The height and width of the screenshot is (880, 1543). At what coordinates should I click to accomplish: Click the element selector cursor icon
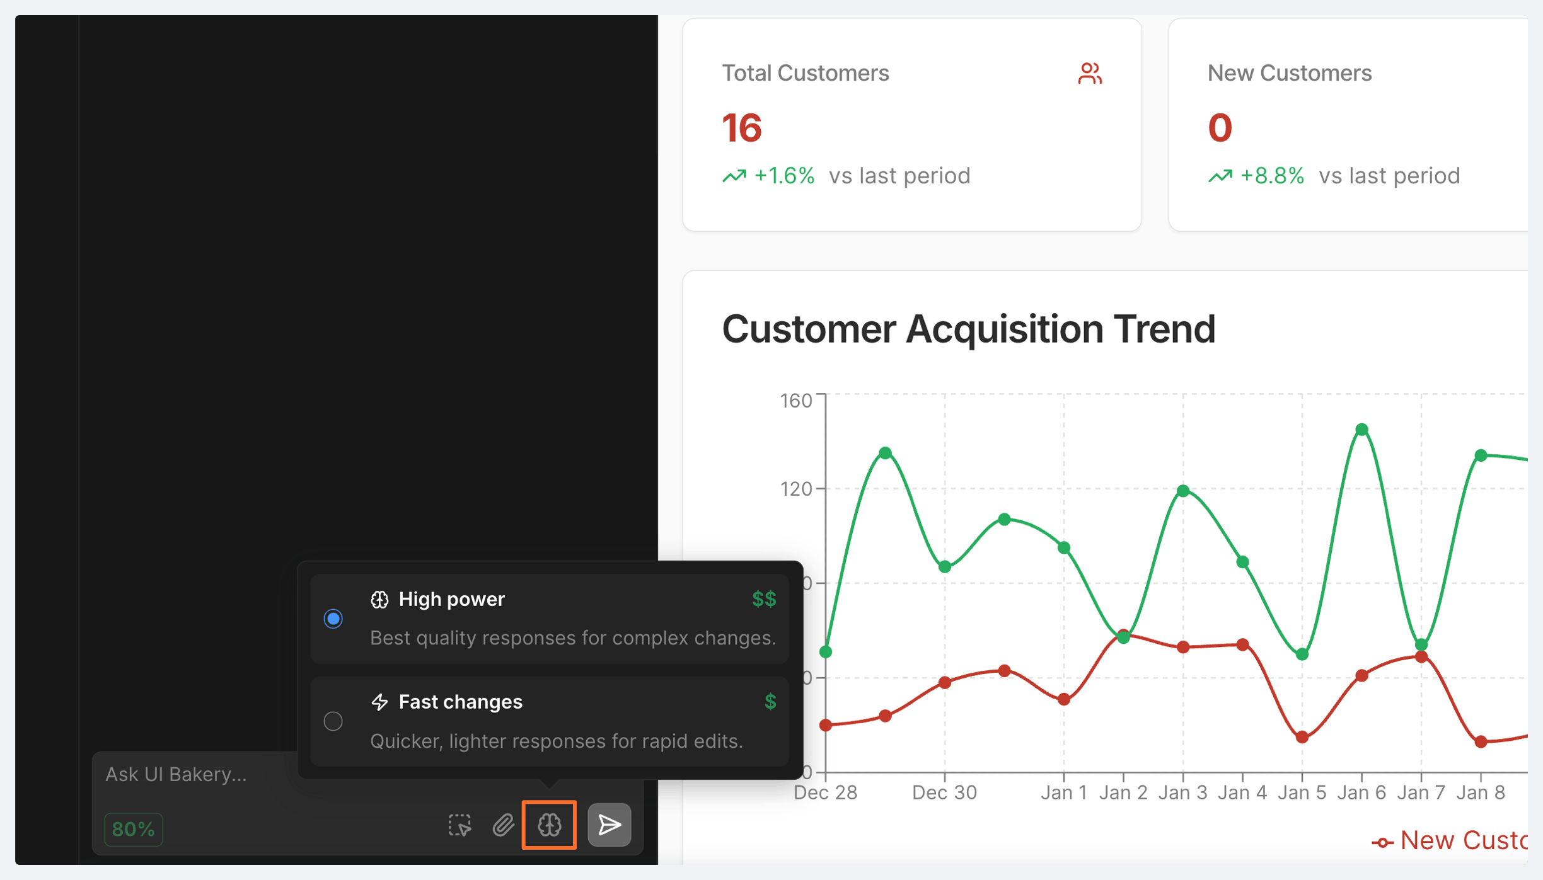coord(459,825)
